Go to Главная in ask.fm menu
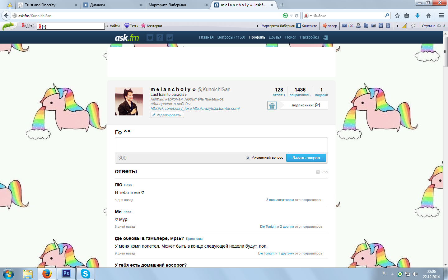Image resolution: width=448 pixels, height=280 pixels. pyautogui.click(x=206, y=37)
